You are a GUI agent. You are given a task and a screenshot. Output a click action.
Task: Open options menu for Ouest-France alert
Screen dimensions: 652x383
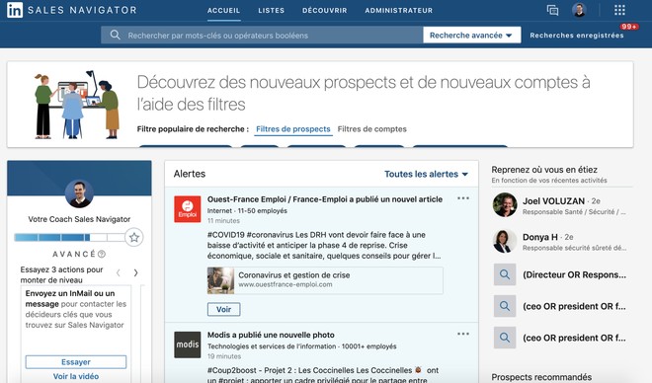[463, 198]
